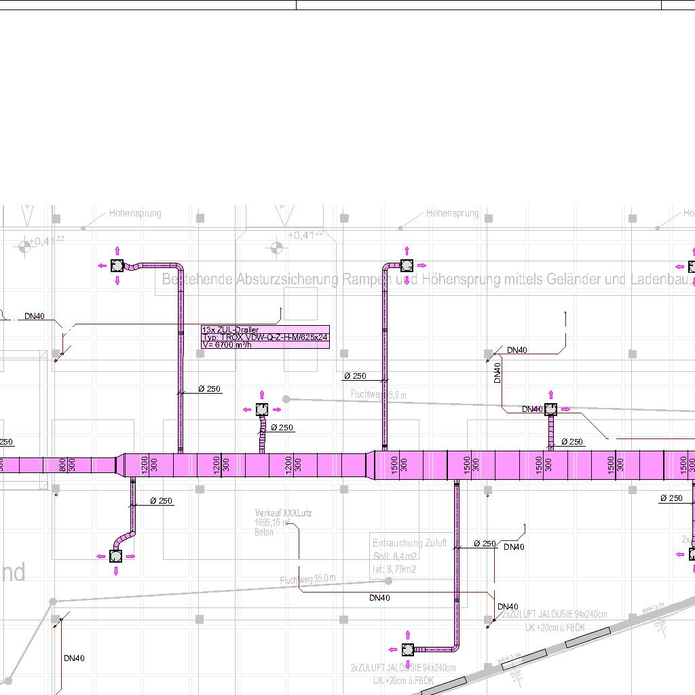695x695 pixels.
Task: Click the Ø 250 label on the lower-left branch duct
Action: click(161, 500)
